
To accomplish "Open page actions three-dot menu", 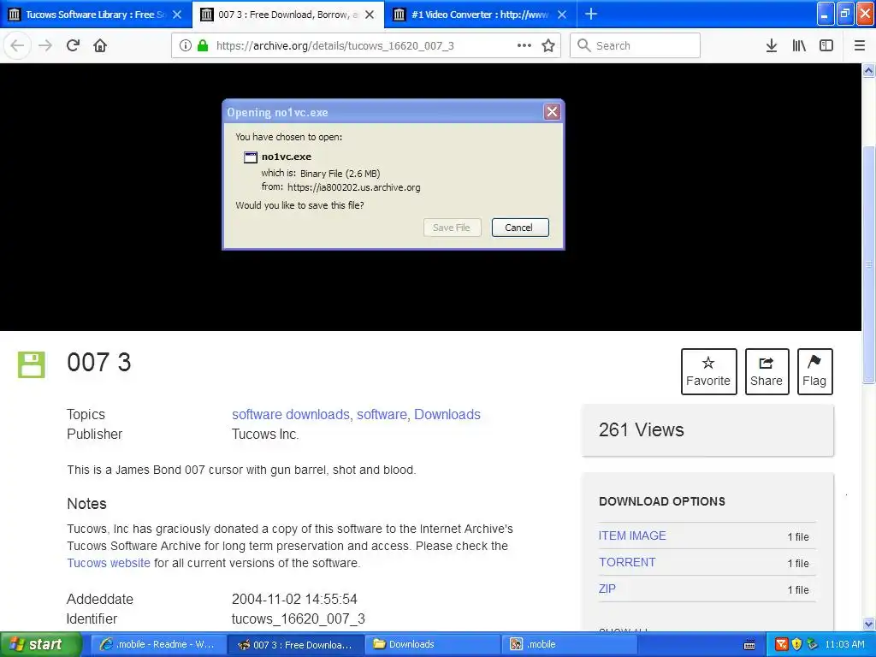I will 524,45.
